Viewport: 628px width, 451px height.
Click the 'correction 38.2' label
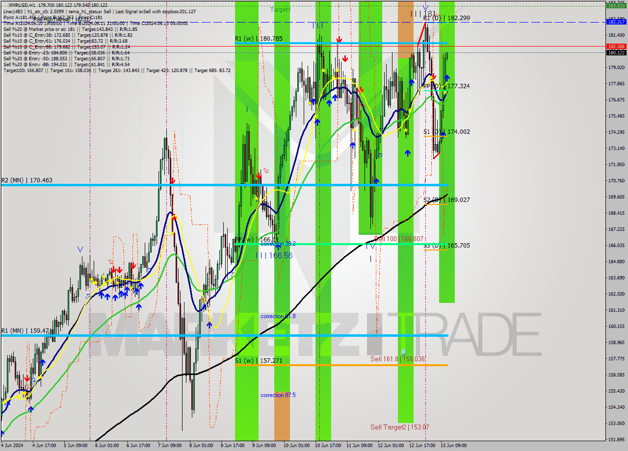tap(278, 244)
